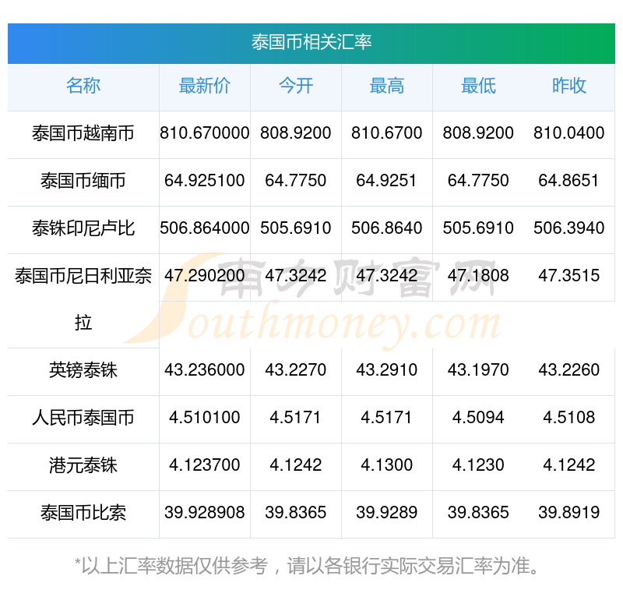Viewport: 623px width, 590px height.
Task: Select the latest price 4.123700
Action: (205, 465)
